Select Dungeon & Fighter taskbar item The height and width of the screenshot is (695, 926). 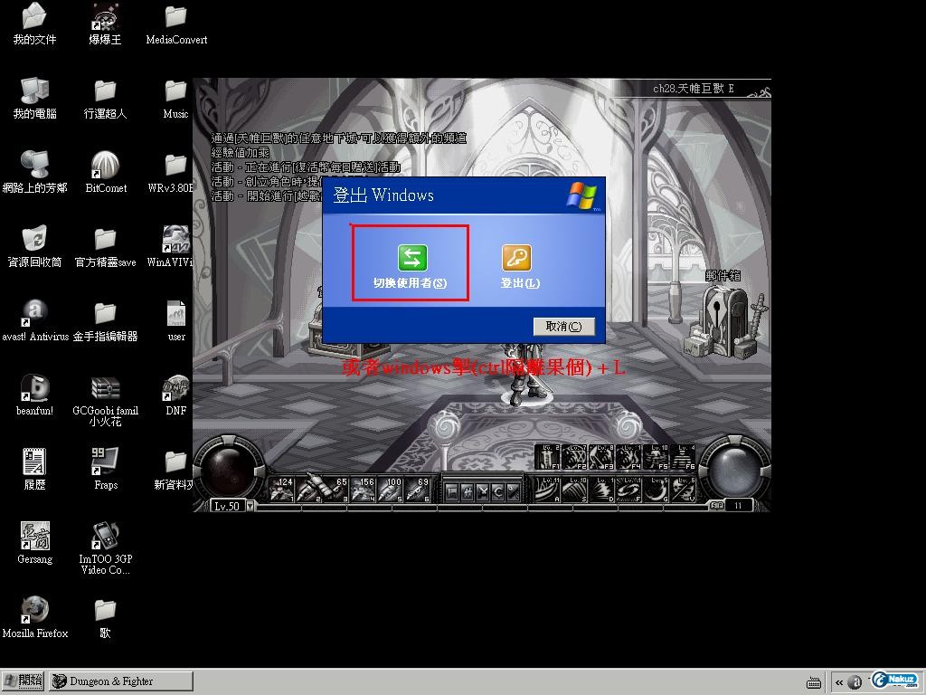[121, 681]
